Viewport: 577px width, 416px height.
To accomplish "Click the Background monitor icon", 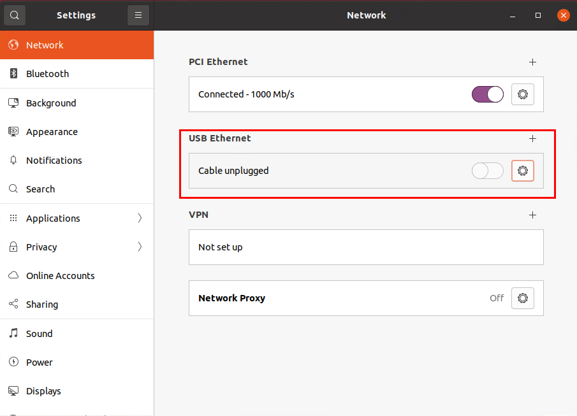I will pos(13,103).
